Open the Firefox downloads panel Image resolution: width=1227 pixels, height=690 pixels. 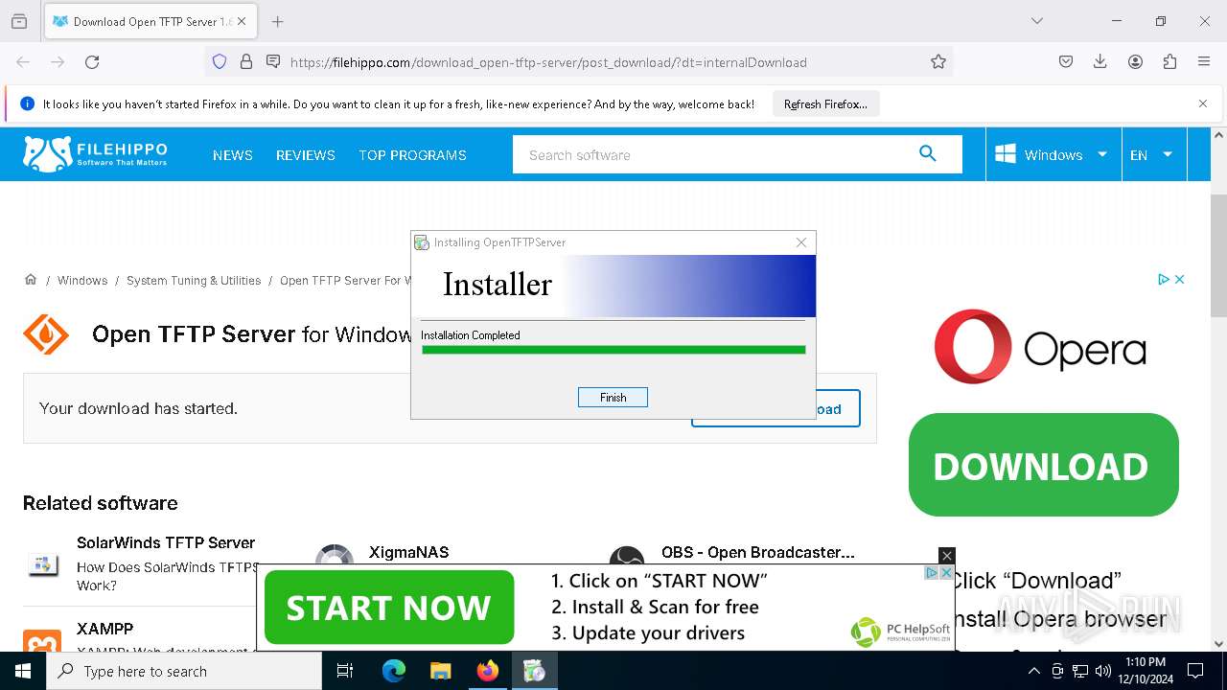(x=1100, y=62)
